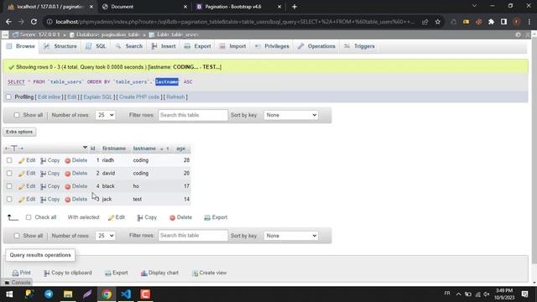
Task: Click the Copy icon for jack row
Action: click(43, 200)
